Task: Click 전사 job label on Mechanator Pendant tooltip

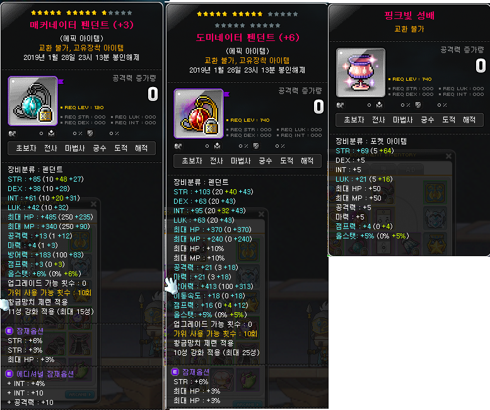Action: point(50,148)
